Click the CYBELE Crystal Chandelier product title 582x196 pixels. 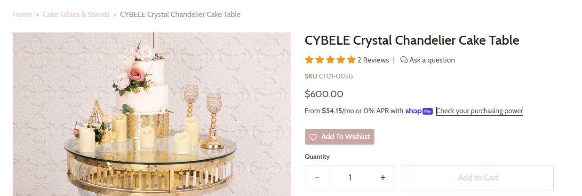[x=412, y=40]
